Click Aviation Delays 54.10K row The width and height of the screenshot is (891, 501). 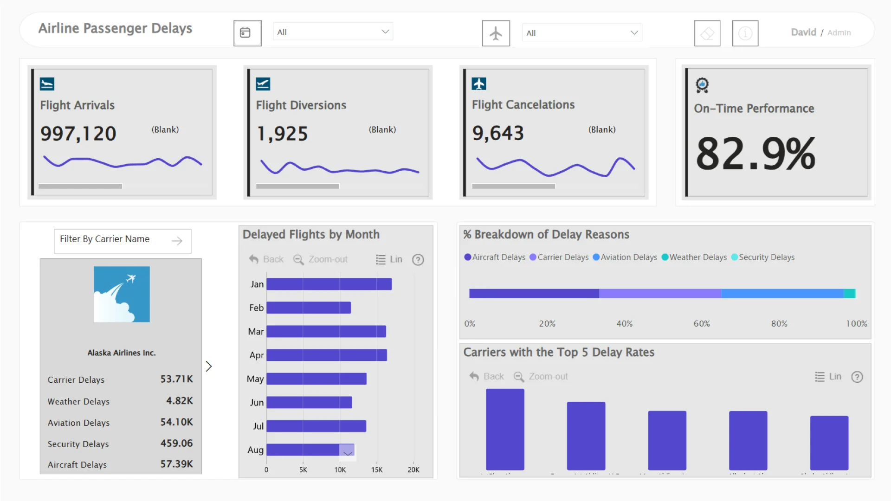pyautogui.click(x=120, y=423)
